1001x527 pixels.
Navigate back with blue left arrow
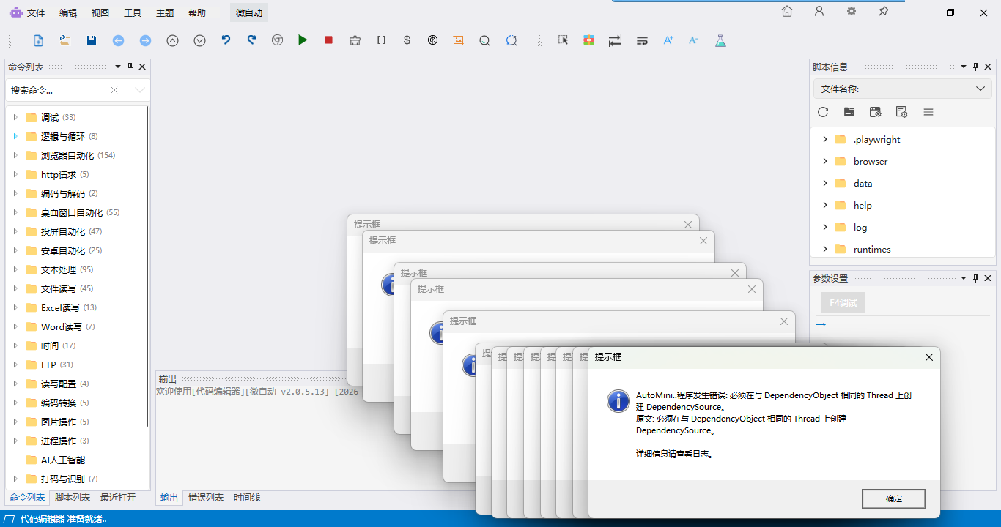click(118, 40)
